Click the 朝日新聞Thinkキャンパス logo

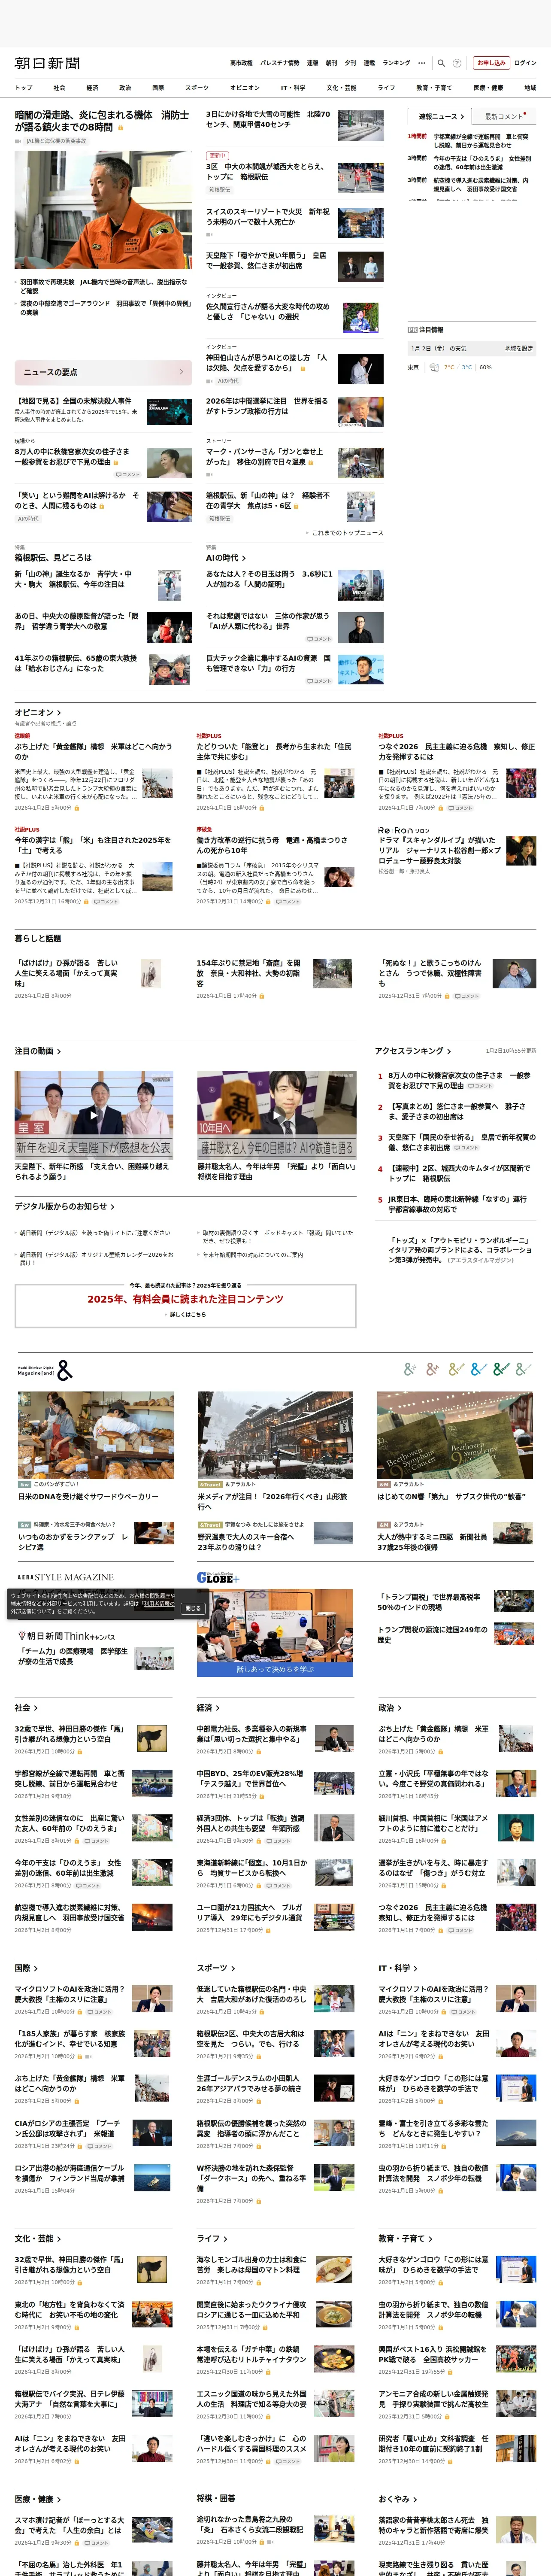point(67,1636)
